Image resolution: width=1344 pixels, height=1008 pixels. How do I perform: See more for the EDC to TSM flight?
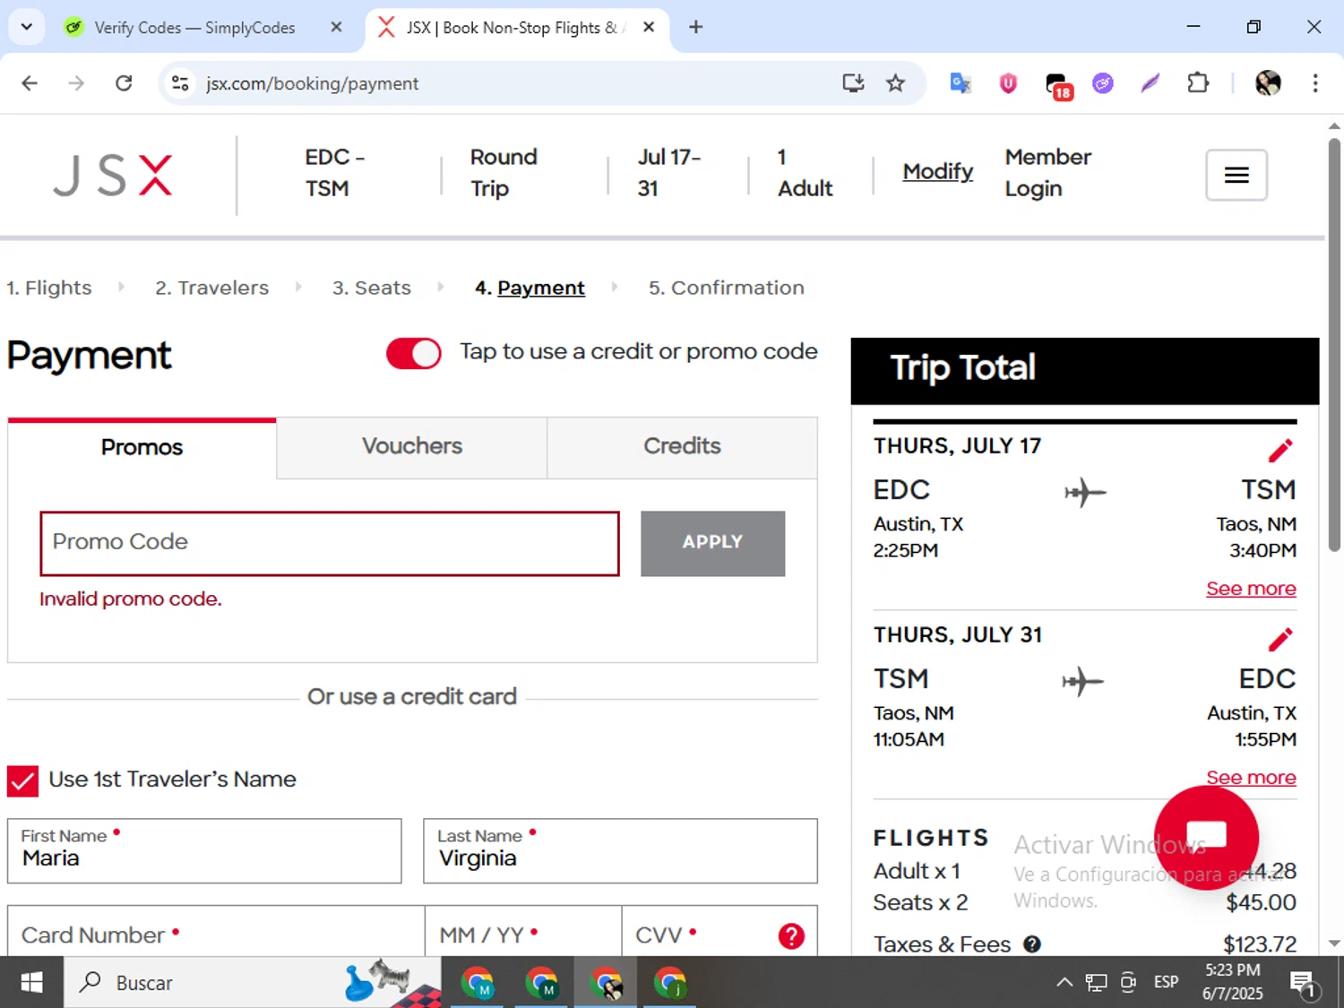1251,589
